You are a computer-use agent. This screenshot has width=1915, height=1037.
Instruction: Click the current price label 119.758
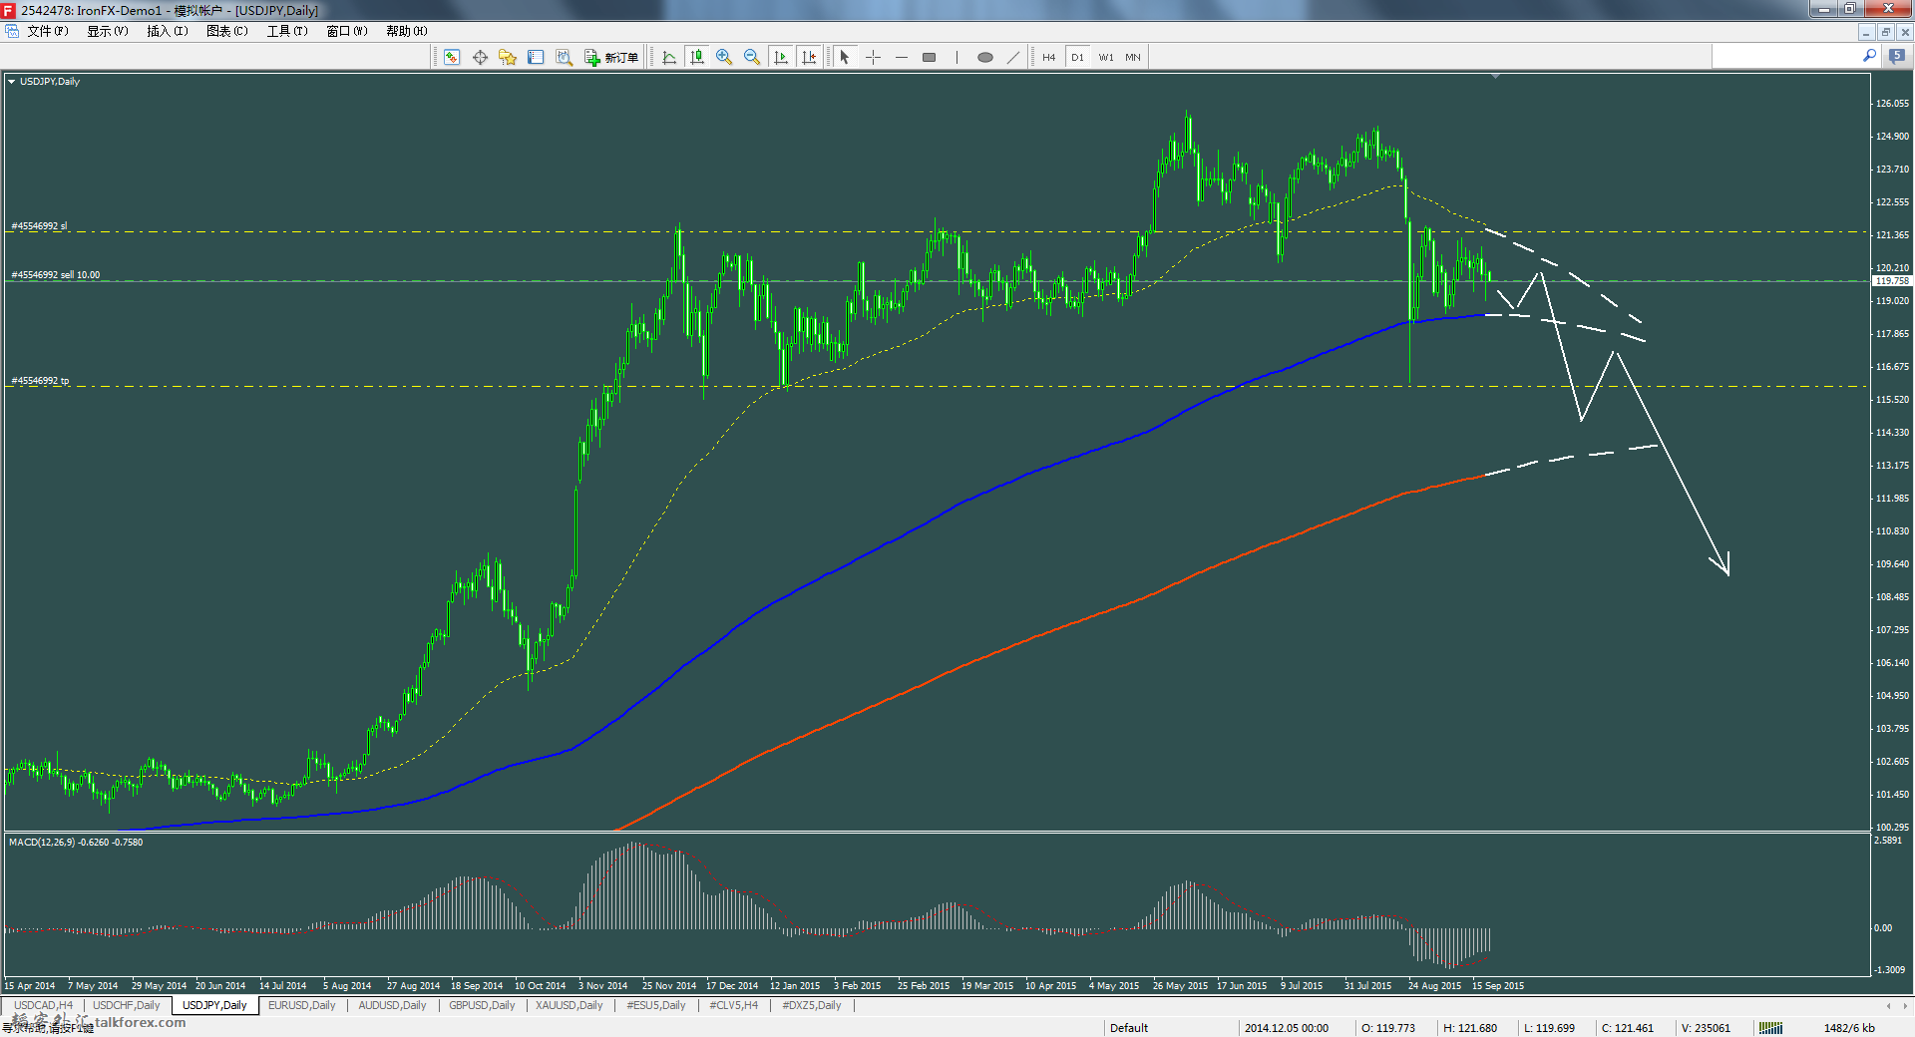pos(1892,281)
